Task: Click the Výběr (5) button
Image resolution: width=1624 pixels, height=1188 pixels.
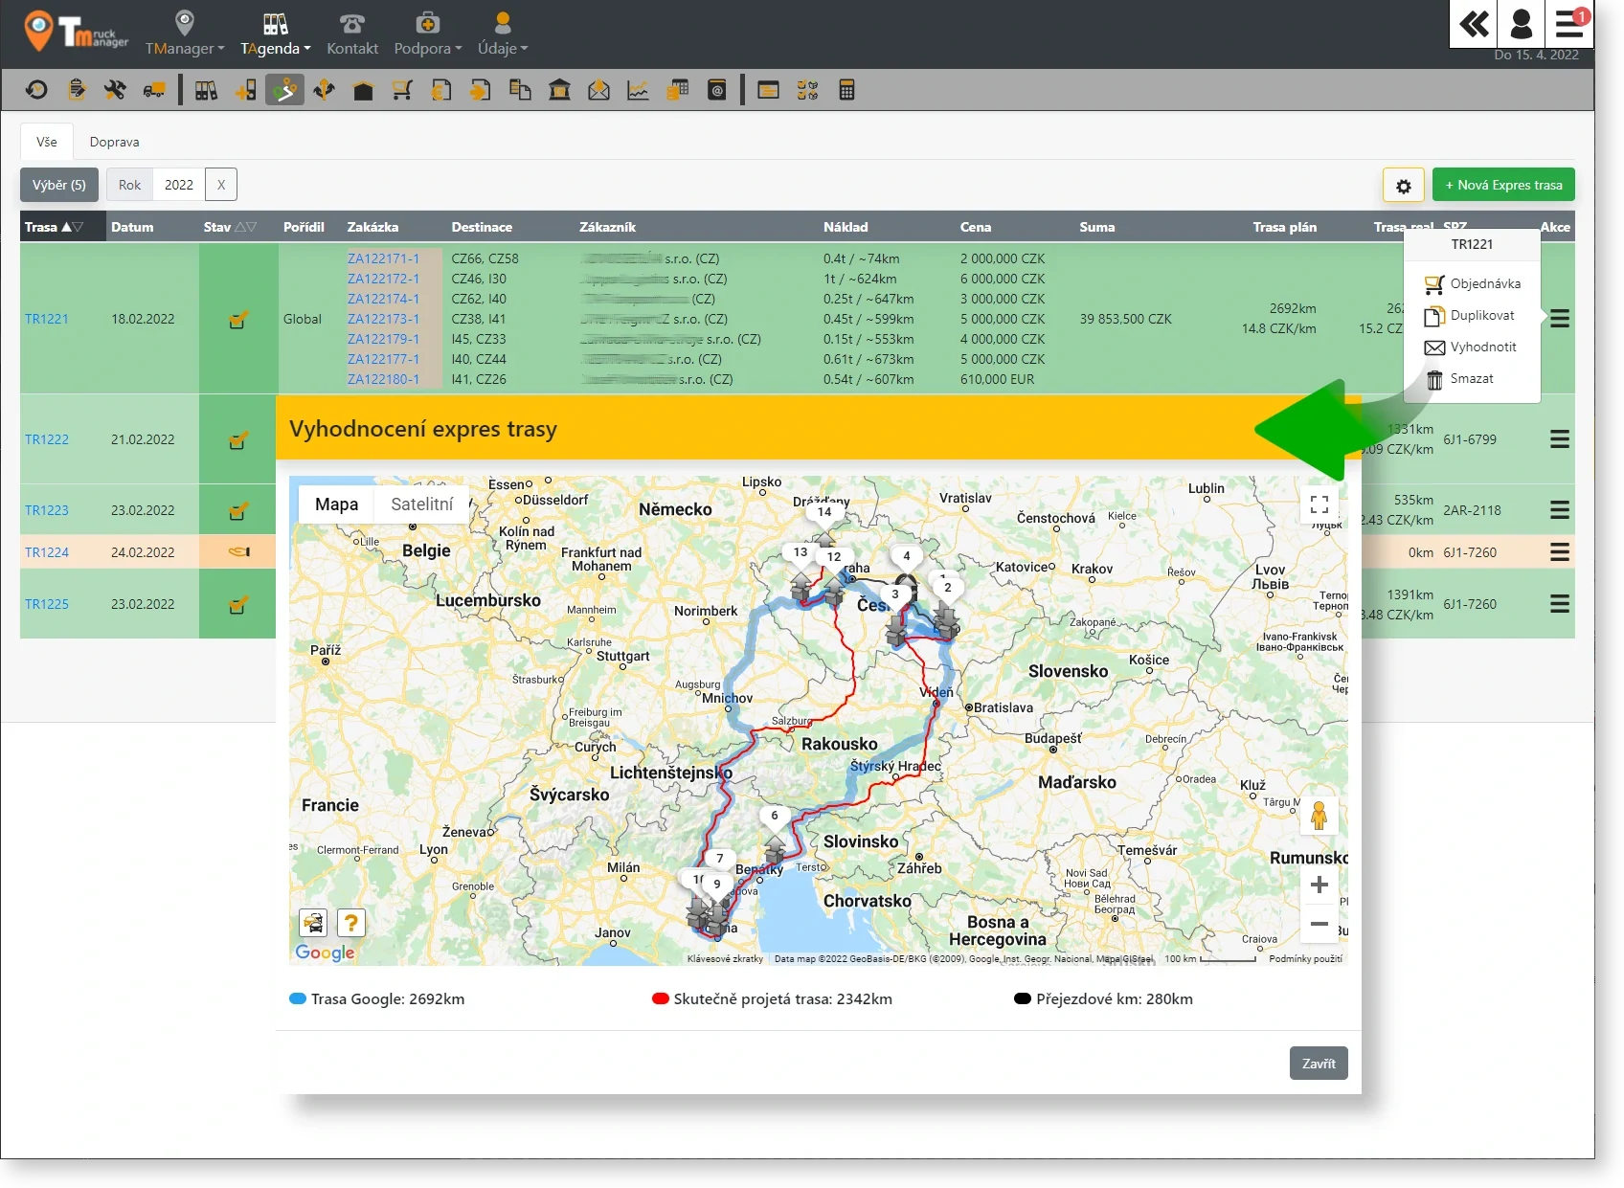Action: (x=59, y=186)
